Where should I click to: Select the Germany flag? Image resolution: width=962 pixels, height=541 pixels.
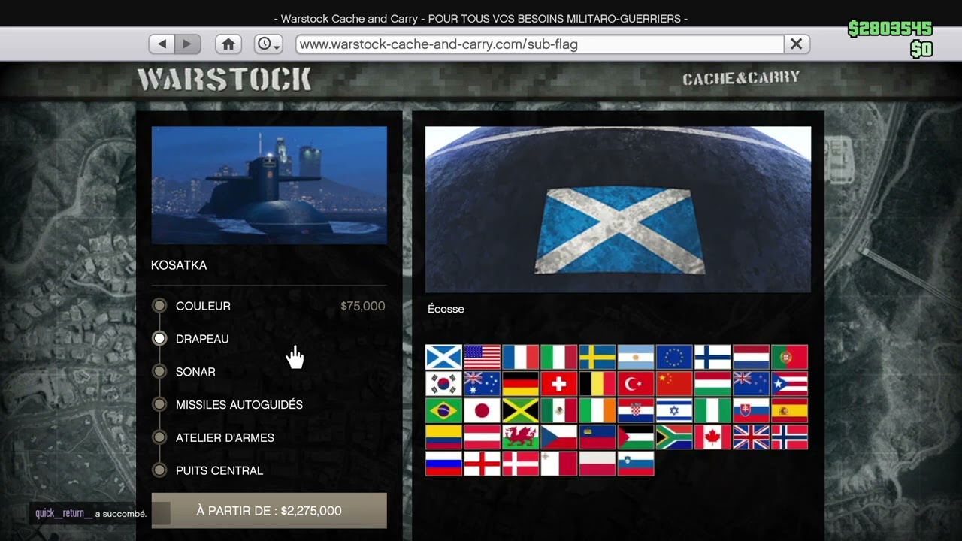click(520, 384)
